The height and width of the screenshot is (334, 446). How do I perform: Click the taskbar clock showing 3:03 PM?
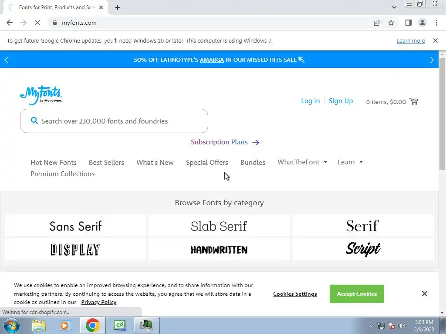click(x=424, y=326)
